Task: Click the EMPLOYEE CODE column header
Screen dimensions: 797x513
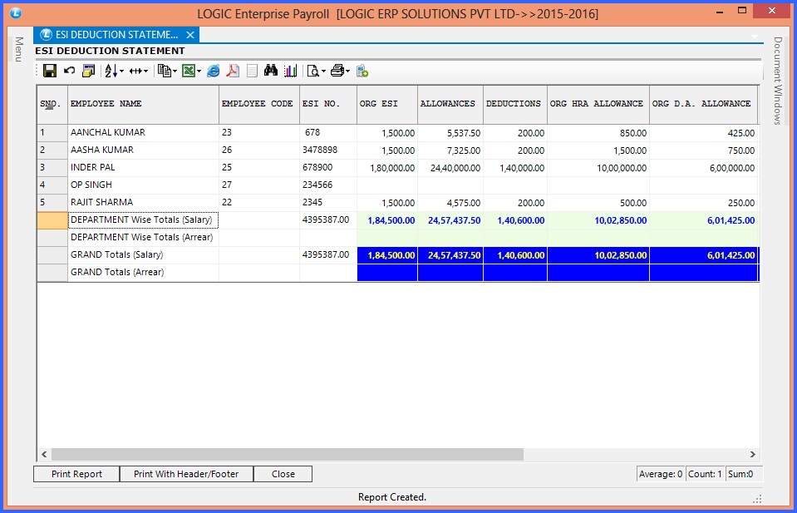Action: click(259, 104)
